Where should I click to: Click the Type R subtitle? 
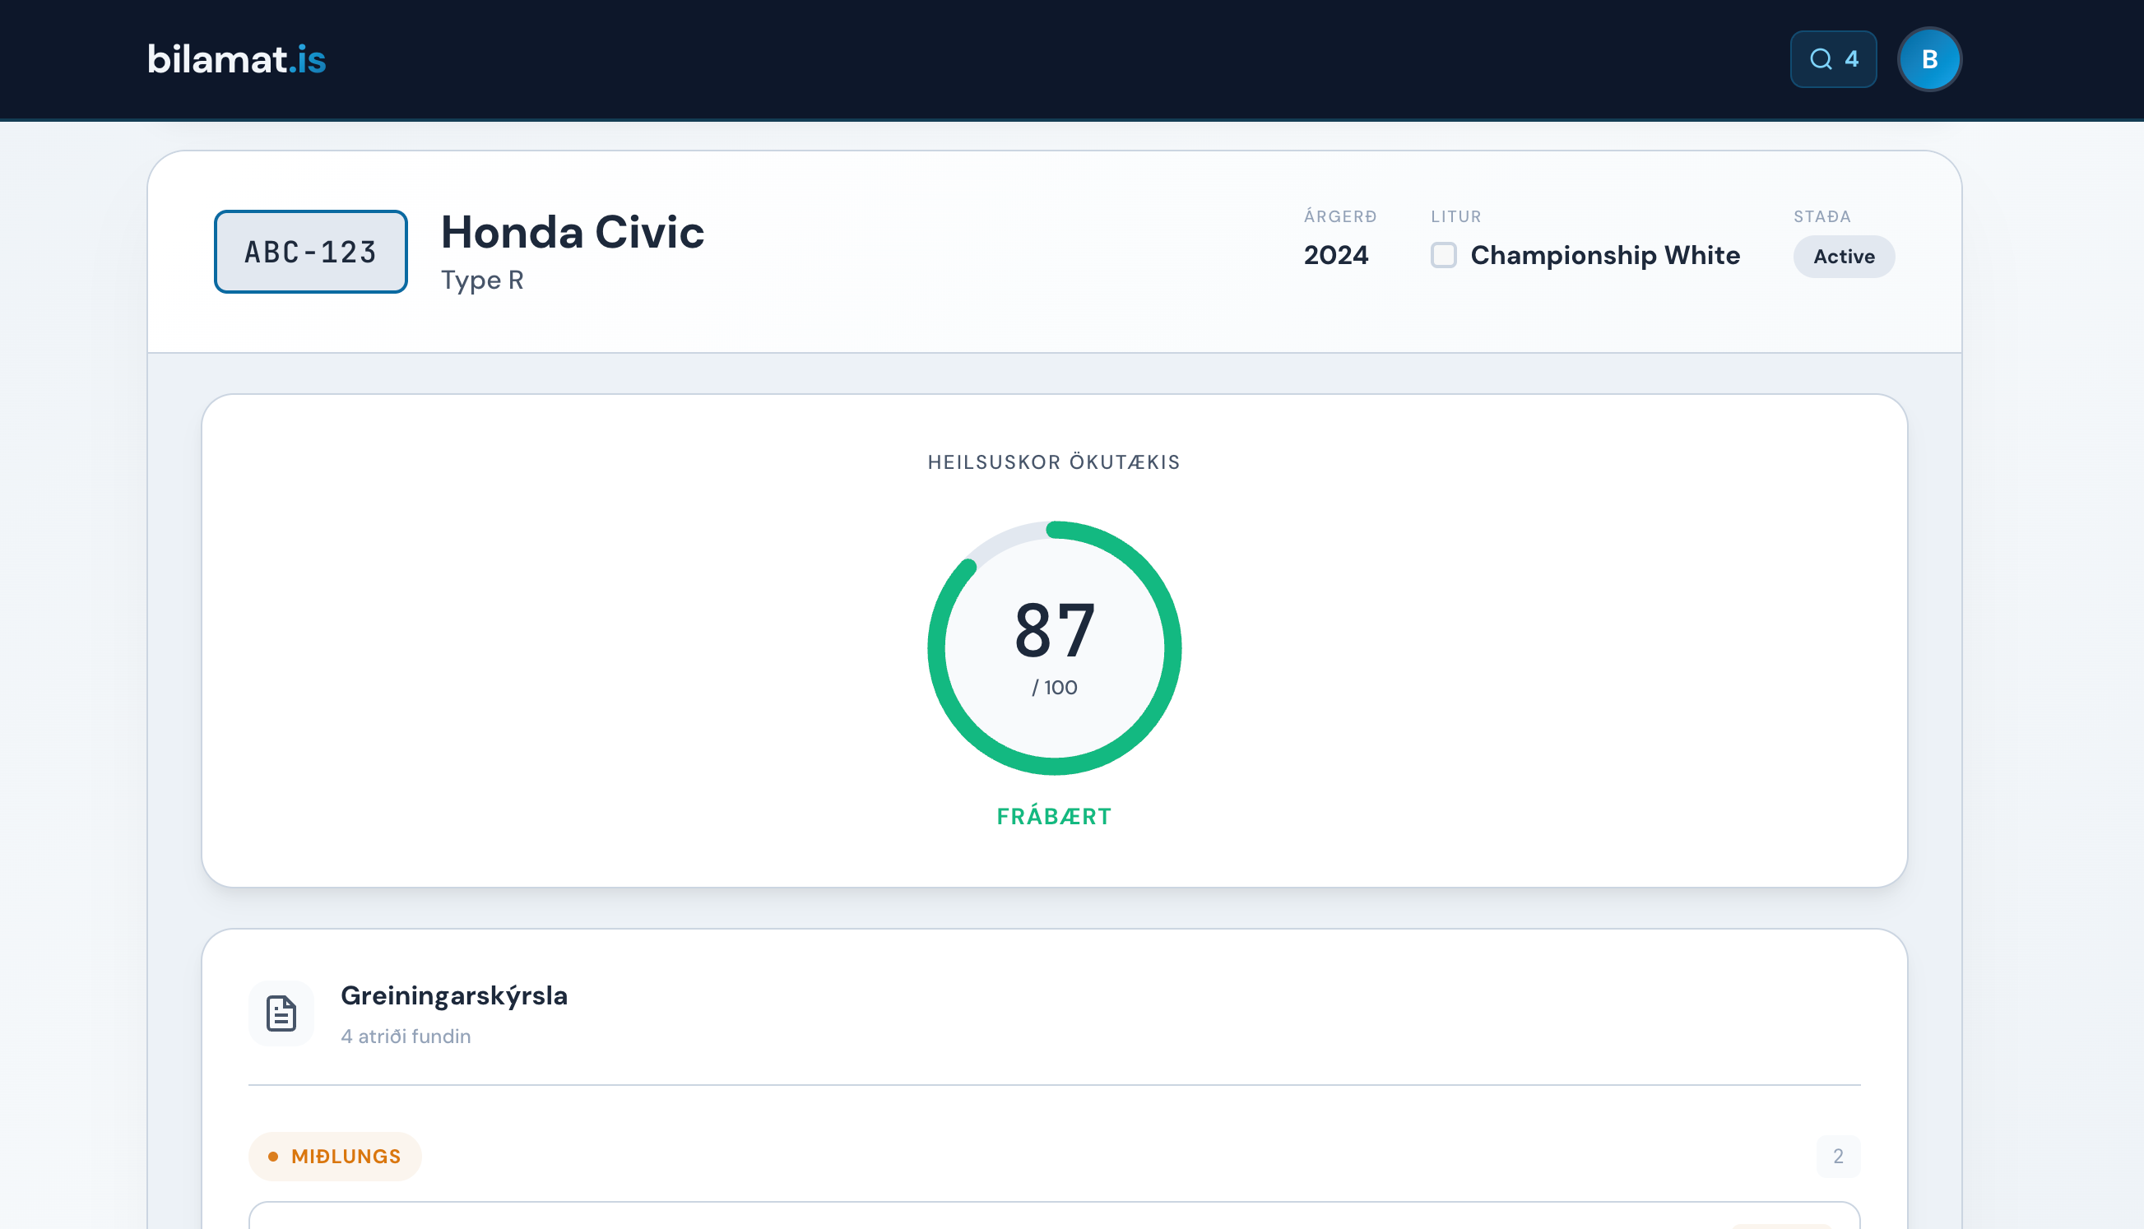[482, 280]
